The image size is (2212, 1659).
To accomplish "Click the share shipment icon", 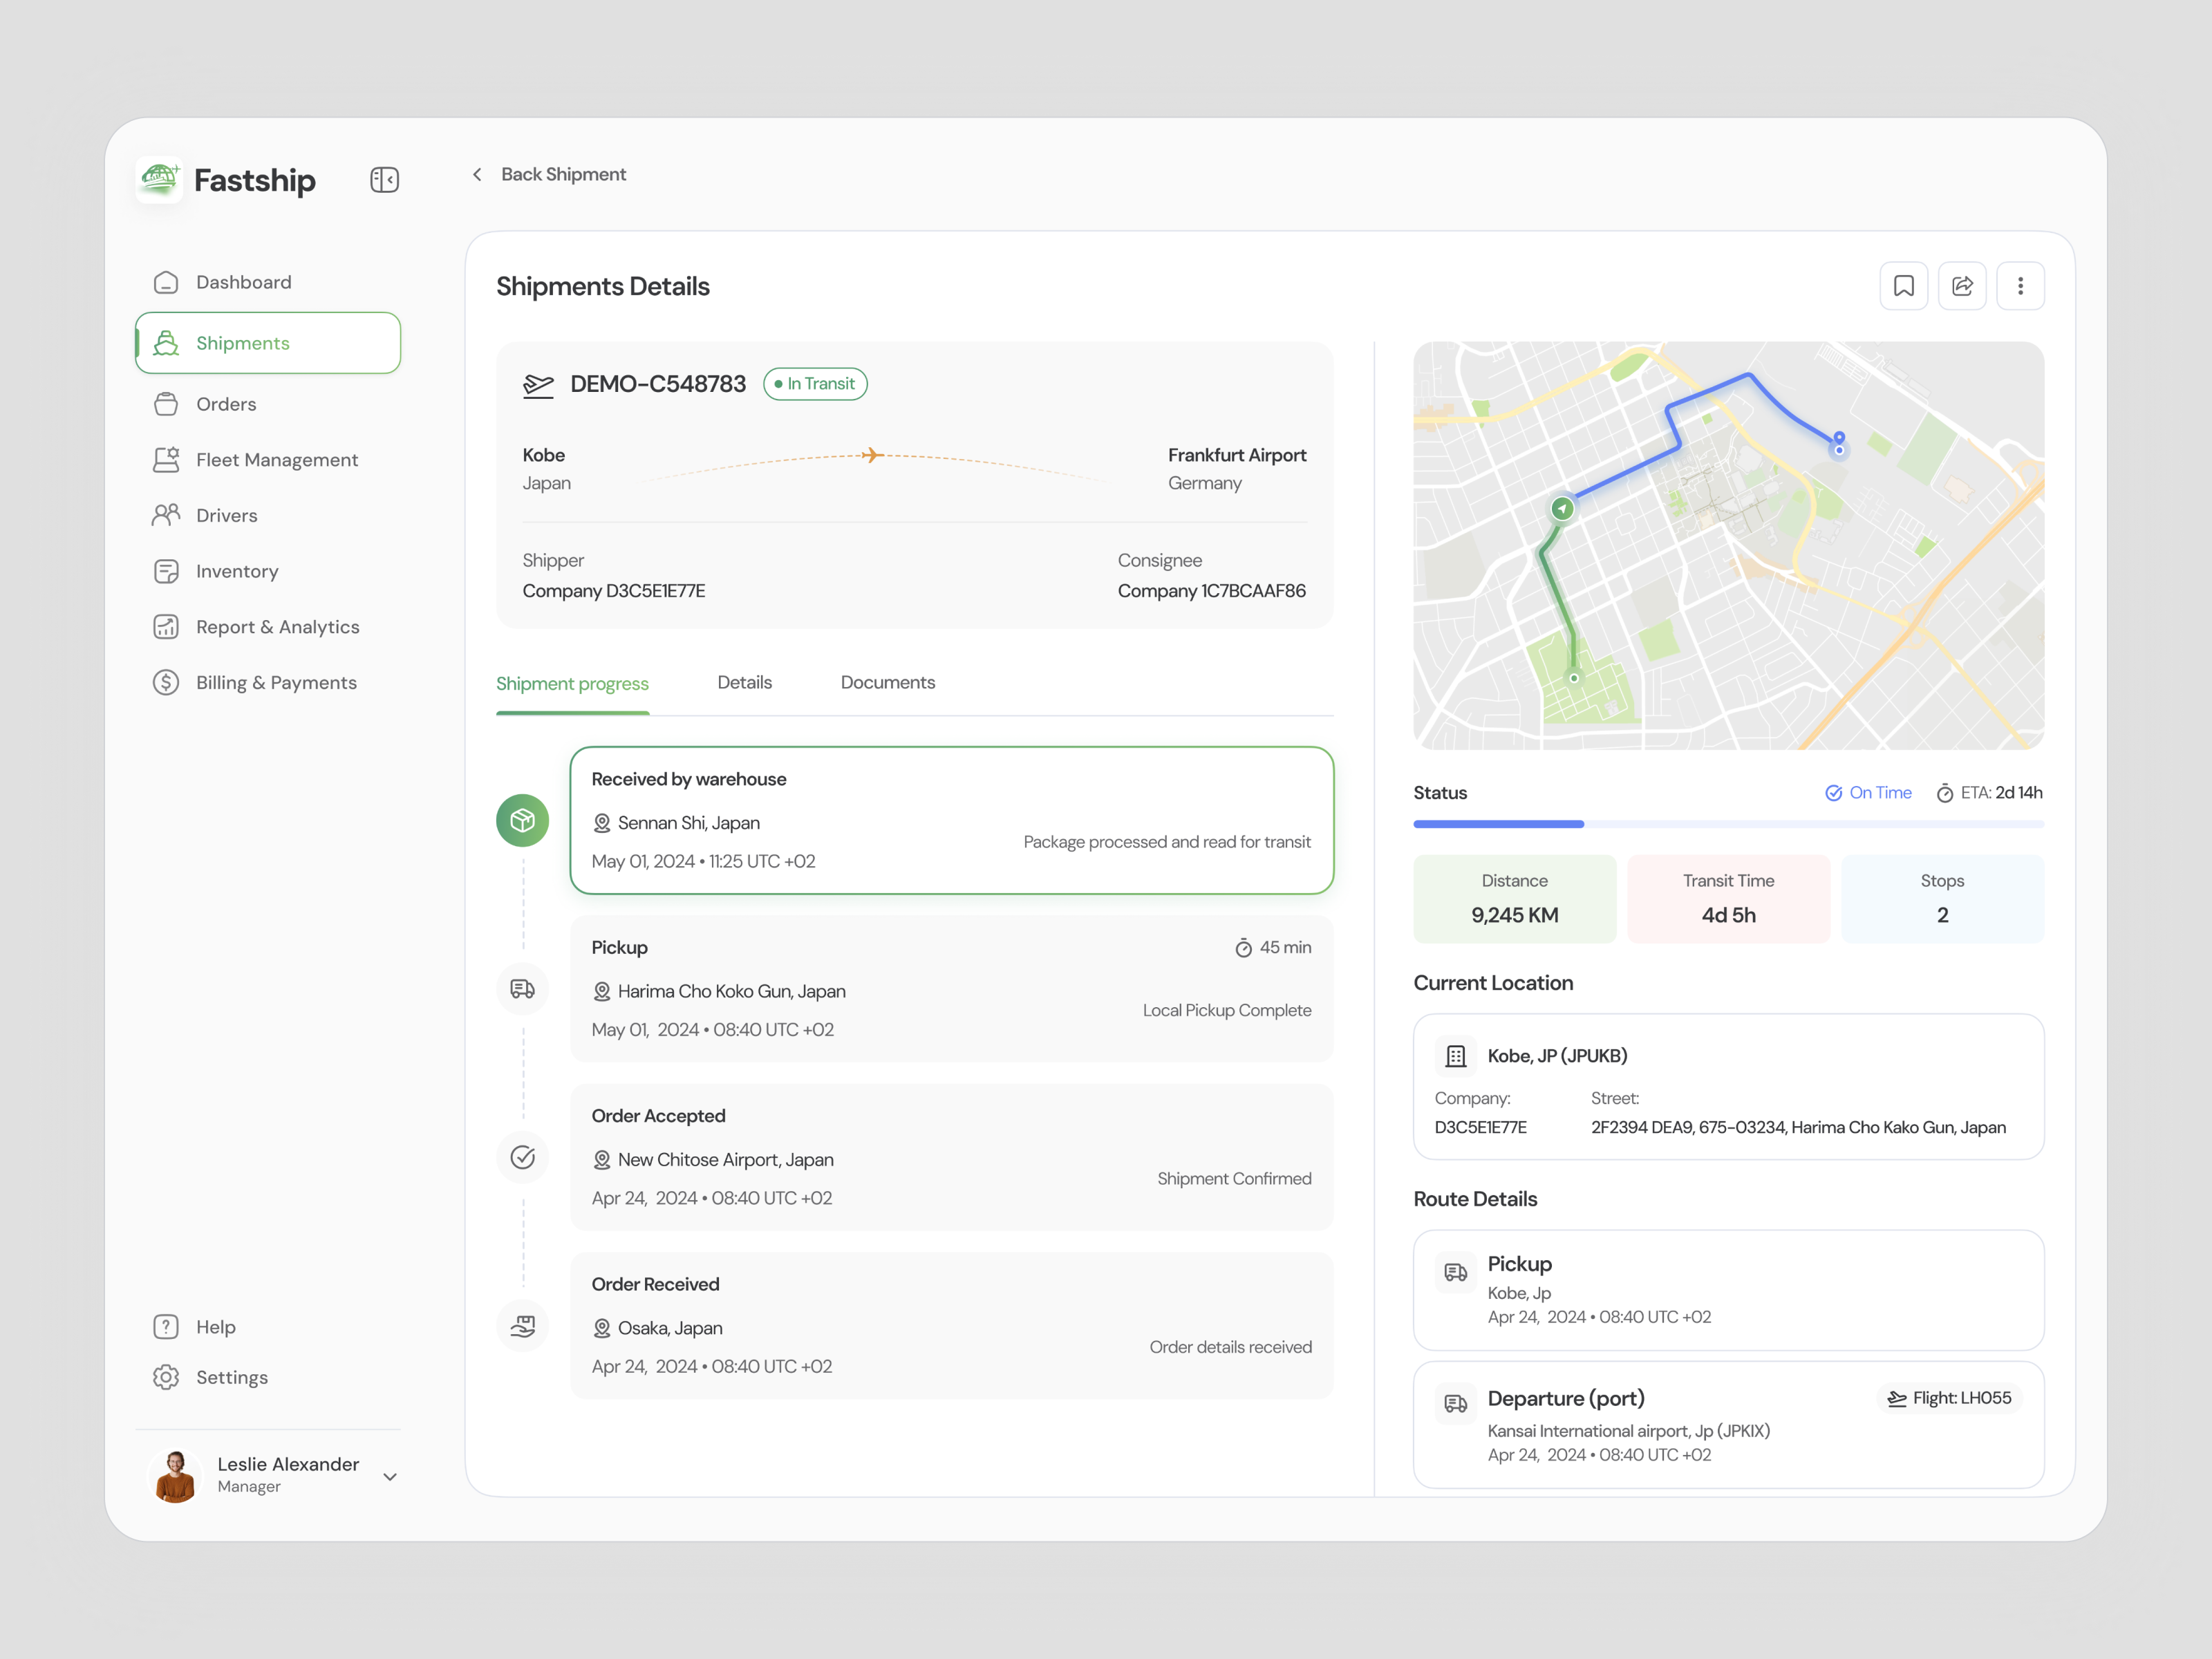I will click(1962, 285).
